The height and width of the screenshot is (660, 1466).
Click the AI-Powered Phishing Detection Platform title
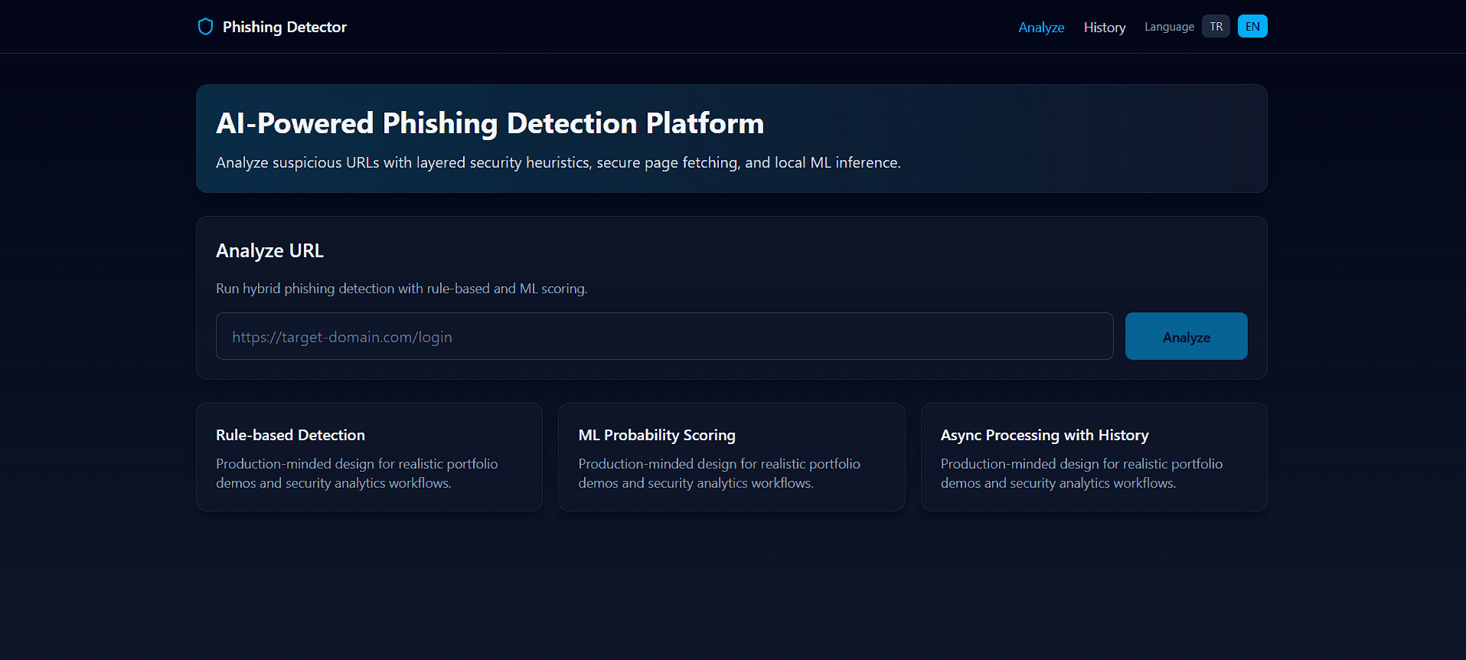pyautogui.click(x=490, y=123)
